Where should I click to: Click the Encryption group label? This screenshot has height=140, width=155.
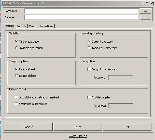(88, 61)
